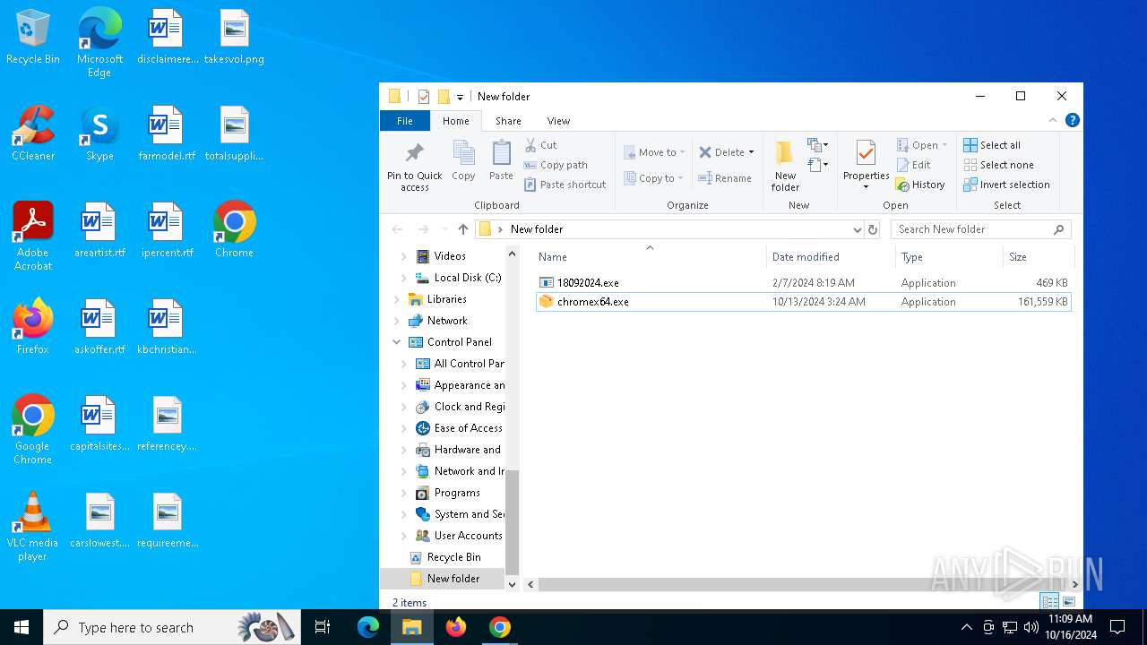Screen dimensions: 1147x645
Task: Open the address bar history dropdown
Action: tap(857, 229)
